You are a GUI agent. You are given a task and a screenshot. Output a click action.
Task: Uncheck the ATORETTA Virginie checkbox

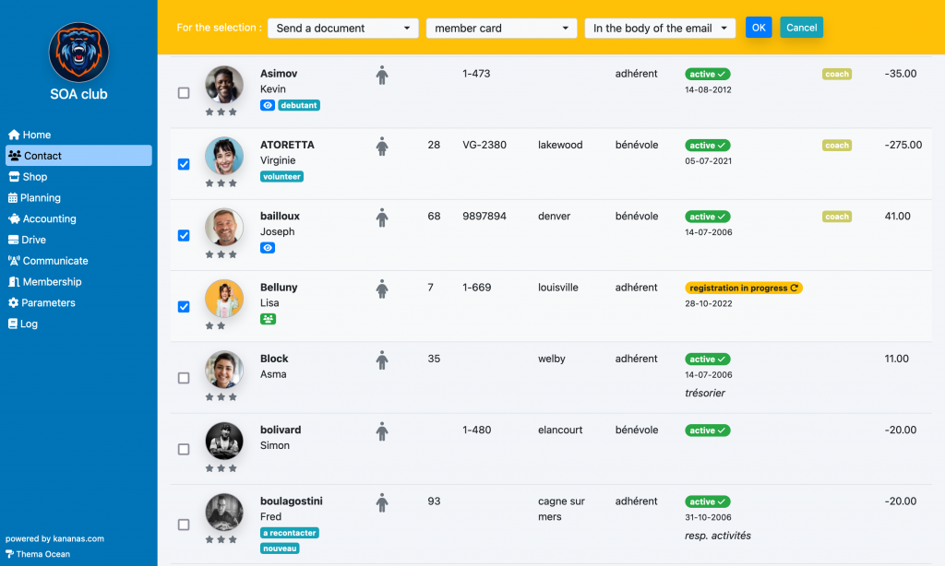(x=184, y=164)
